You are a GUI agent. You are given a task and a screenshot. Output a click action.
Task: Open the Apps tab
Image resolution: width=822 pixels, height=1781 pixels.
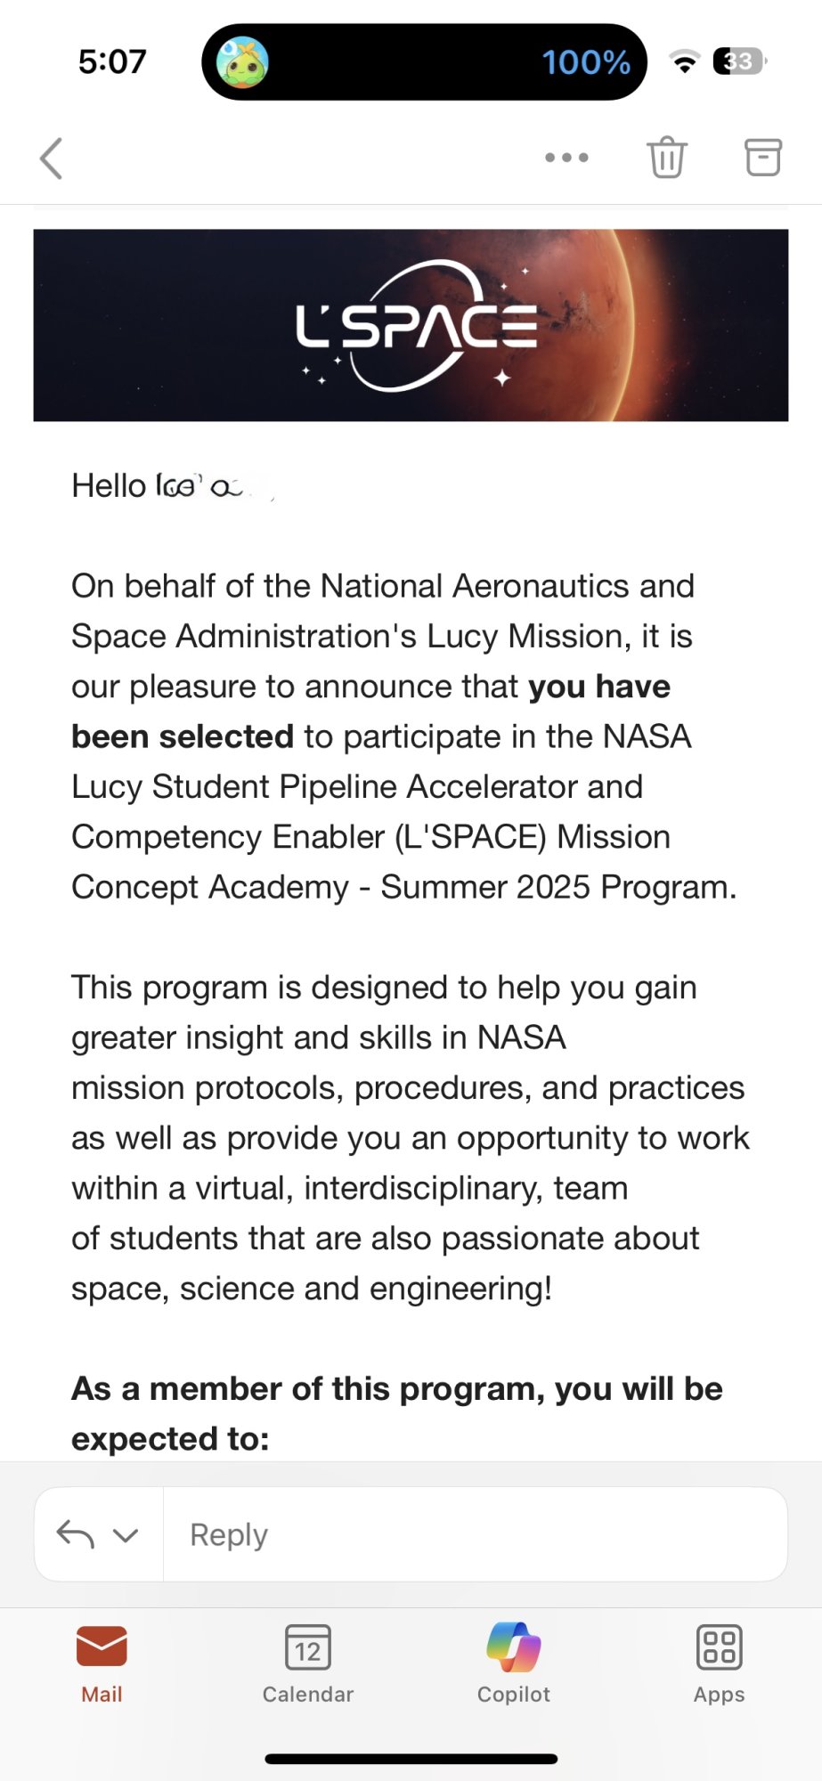pos(719,1662)
